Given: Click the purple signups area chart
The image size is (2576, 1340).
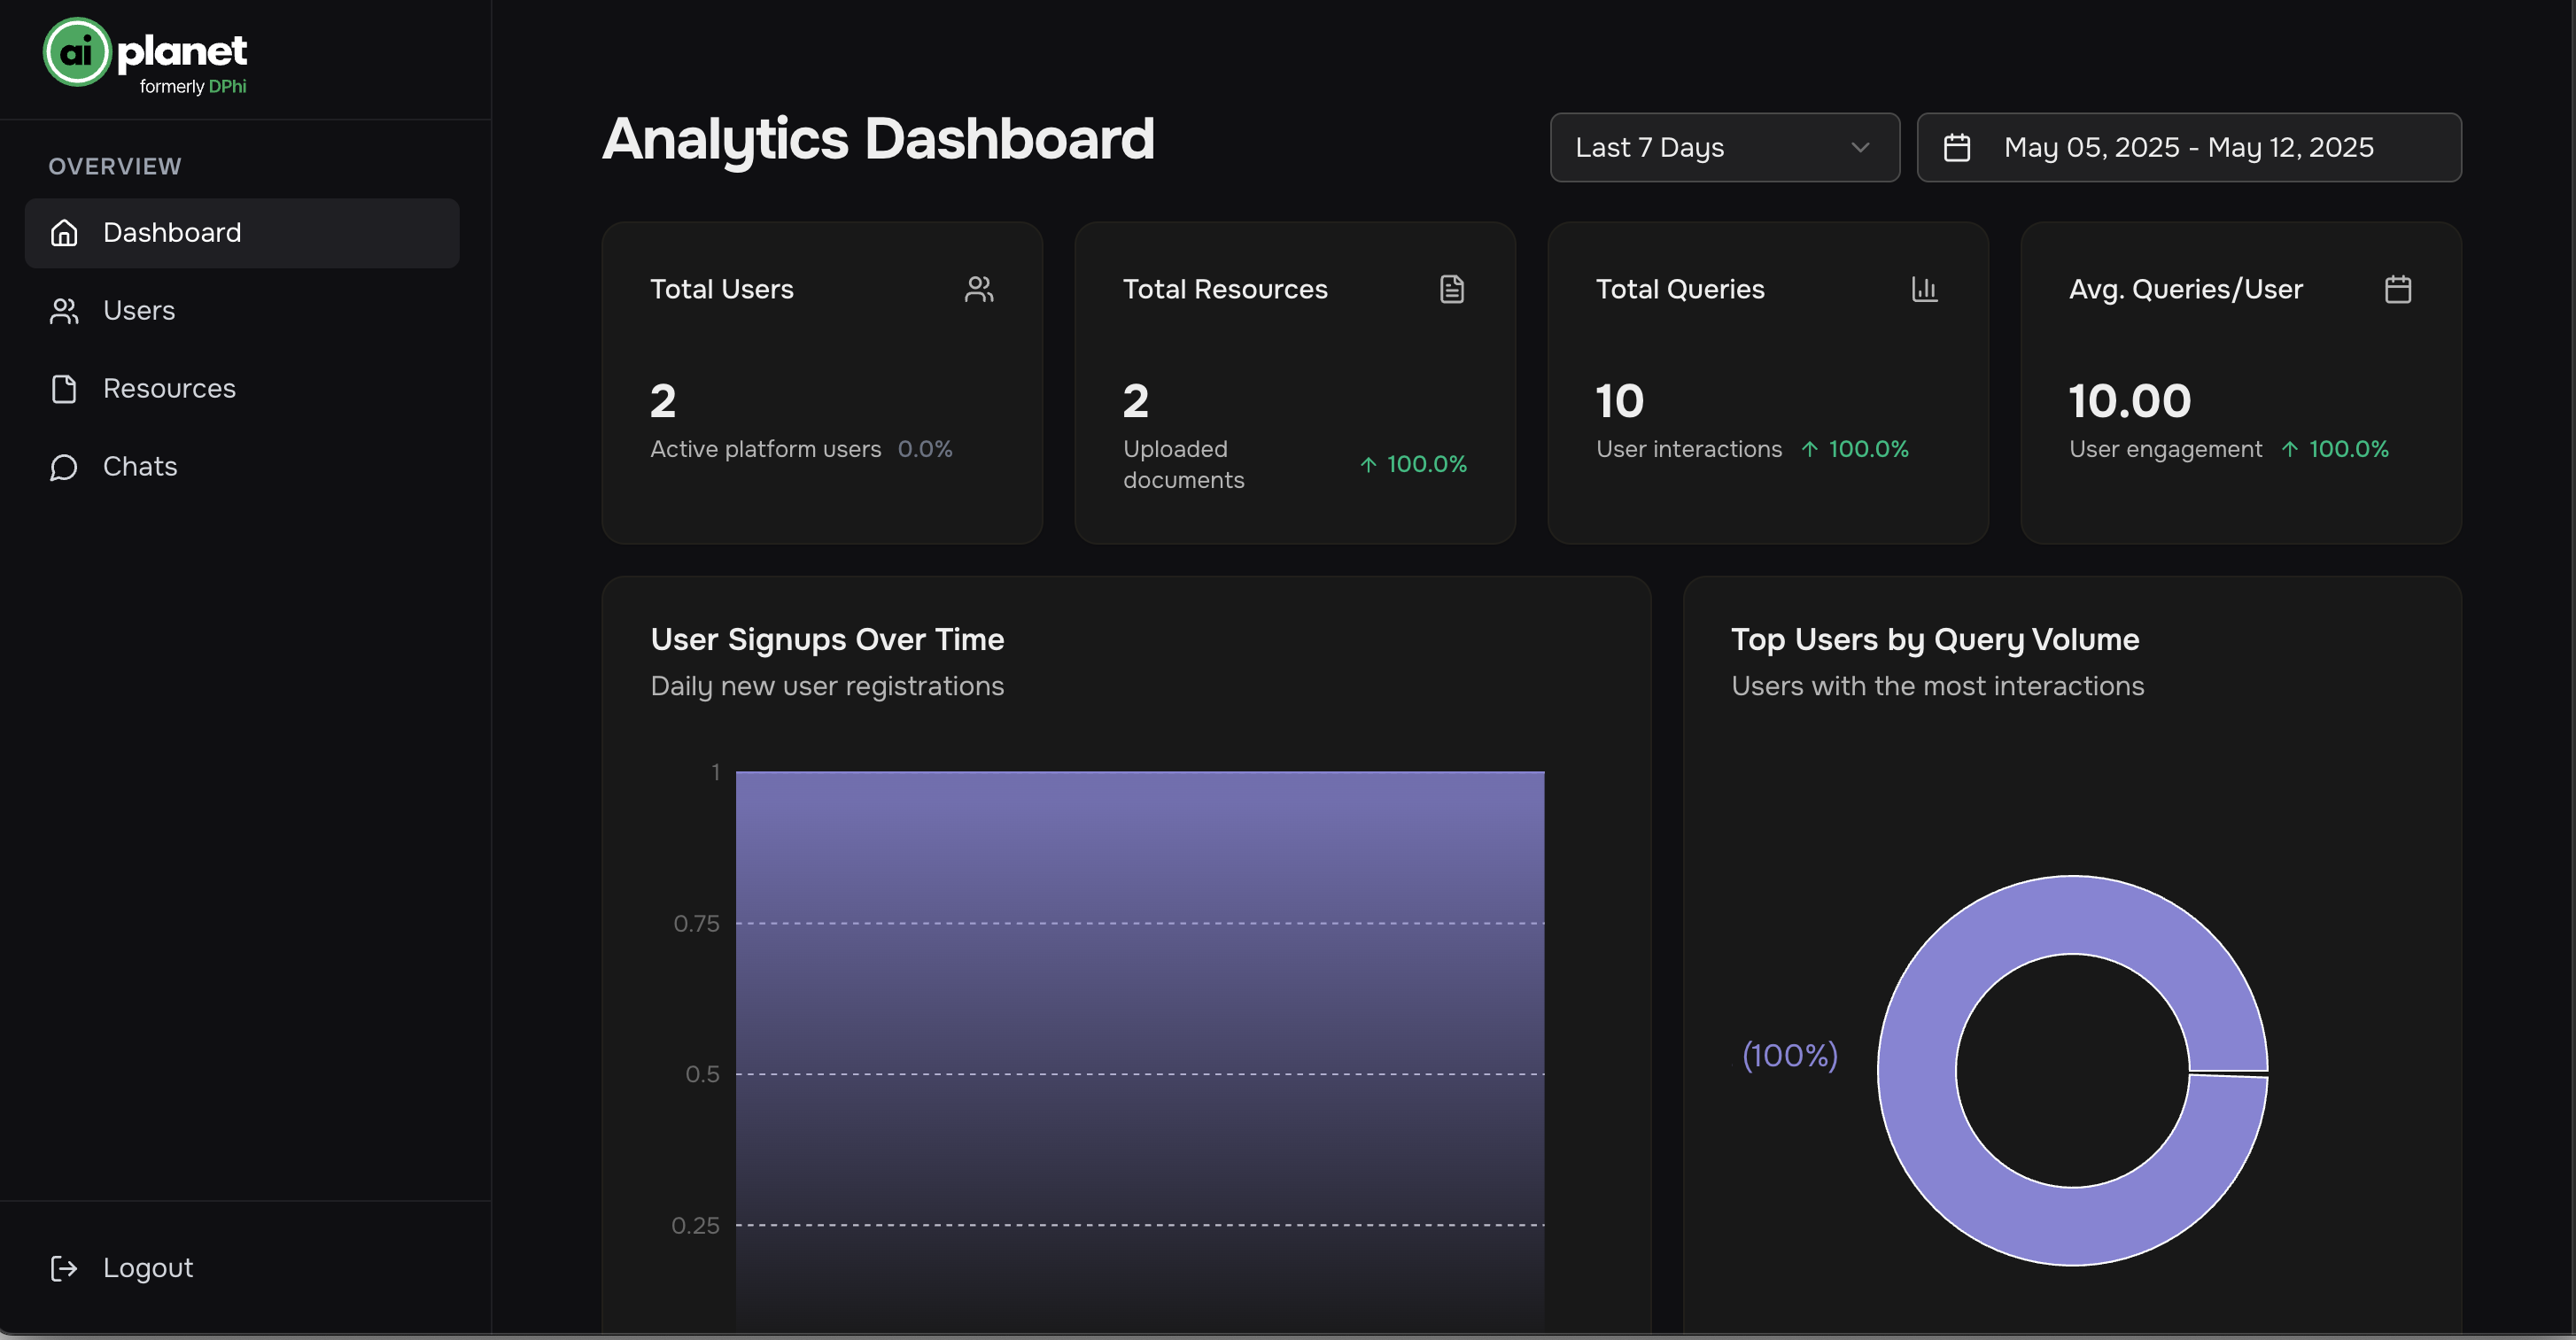Looking at the screenshot, I should tap(1140, 1050).
